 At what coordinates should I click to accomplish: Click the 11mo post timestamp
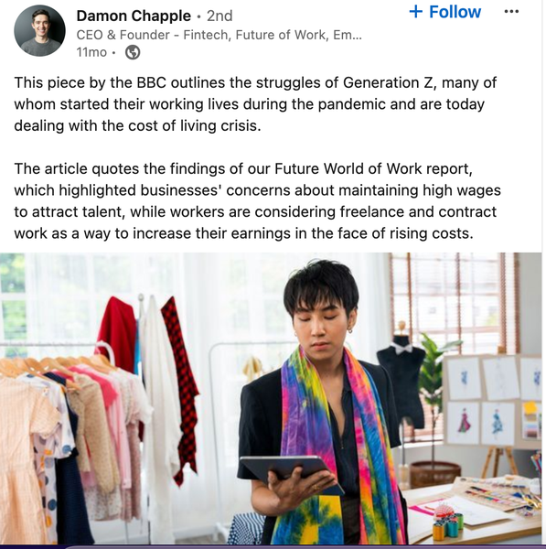(x=91, y=52)
